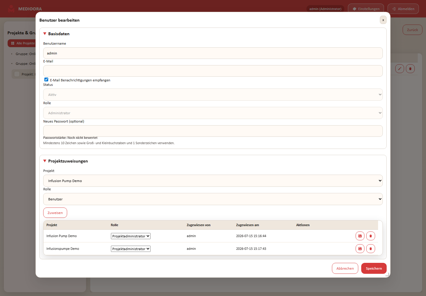The height and width of the screenshot is (296, 426).
Task: Change role dropdown for Infusionspumpe Demo
Action: (131, 249)
